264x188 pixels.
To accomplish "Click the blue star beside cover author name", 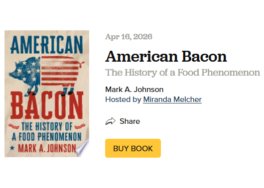I will pyautogui.click(x=12, y=148).
